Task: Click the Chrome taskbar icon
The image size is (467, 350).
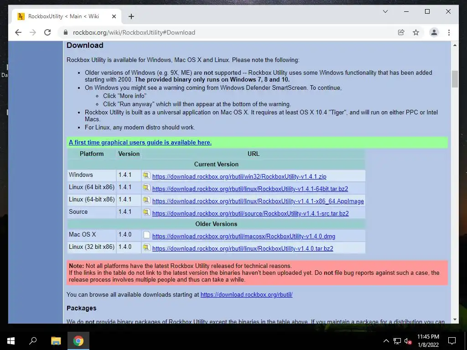Action: (78, 341)
